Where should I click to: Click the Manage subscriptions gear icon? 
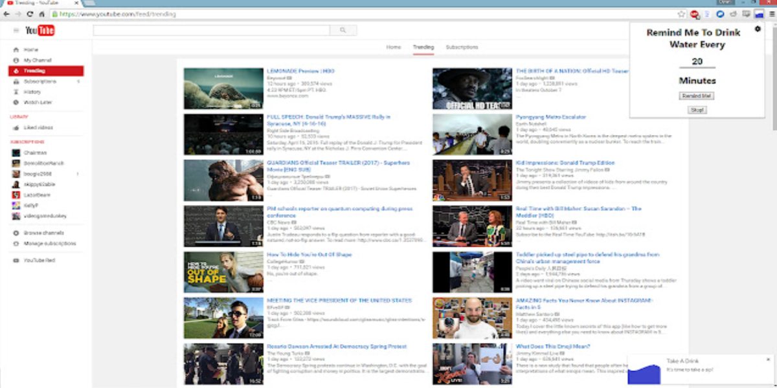(x=16, y=244)
